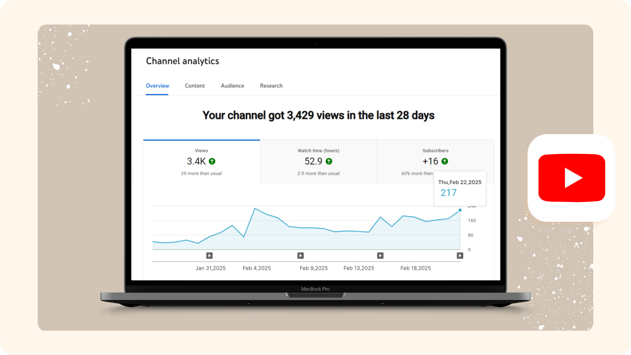
Task: Click the YouTube logo icon
Action: pyautogui.click(x=571, y=177)
